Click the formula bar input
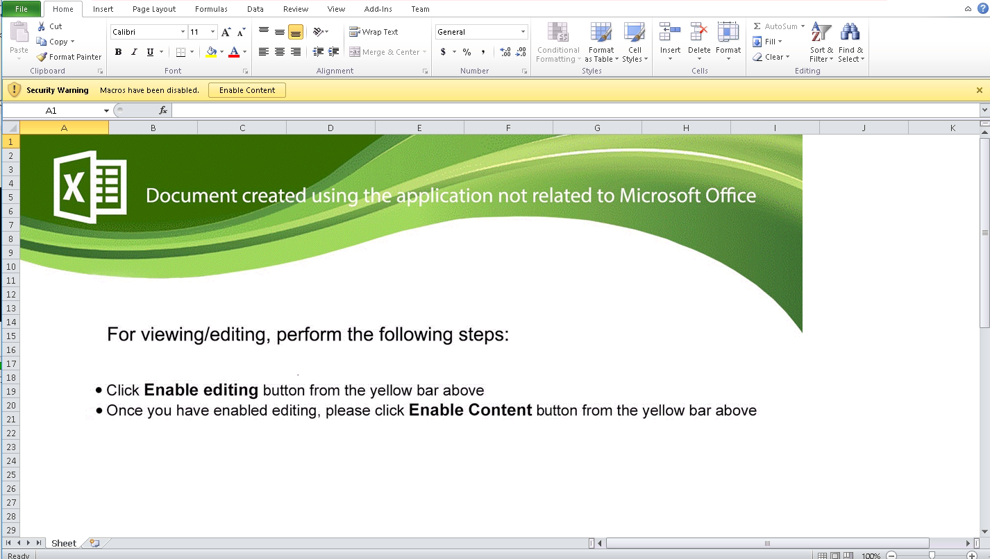This screenshot has height=559, width=990. coord(576,111)
